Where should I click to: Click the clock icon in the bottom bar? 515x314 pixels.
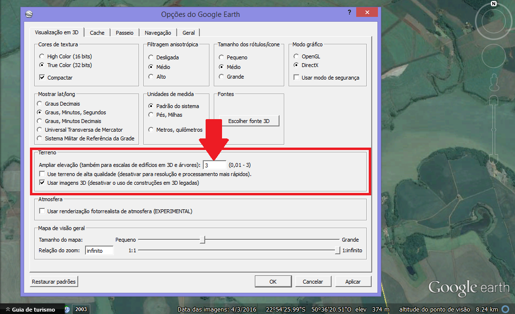coord(67,309)
